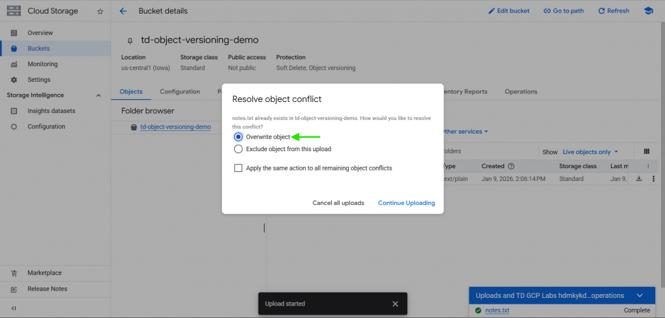Dismiss the Upload started notification
Screen dimensions: 665x318
pos(395,304)
